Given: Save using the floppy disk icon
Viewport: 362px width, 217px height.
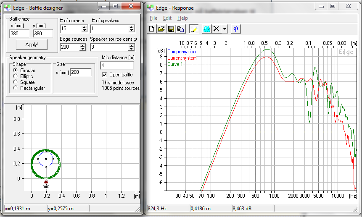Looking at the screenshot, I should (171, 29).
